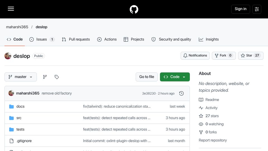Open maharshi365 commit author link
The image size is (268, 151).
[28, 93]
